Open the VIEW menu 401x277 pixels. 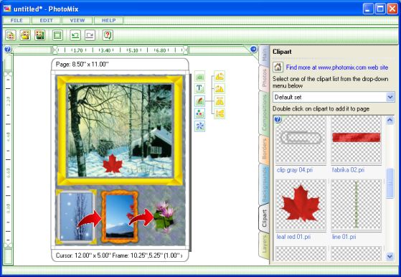click(77, 21)
